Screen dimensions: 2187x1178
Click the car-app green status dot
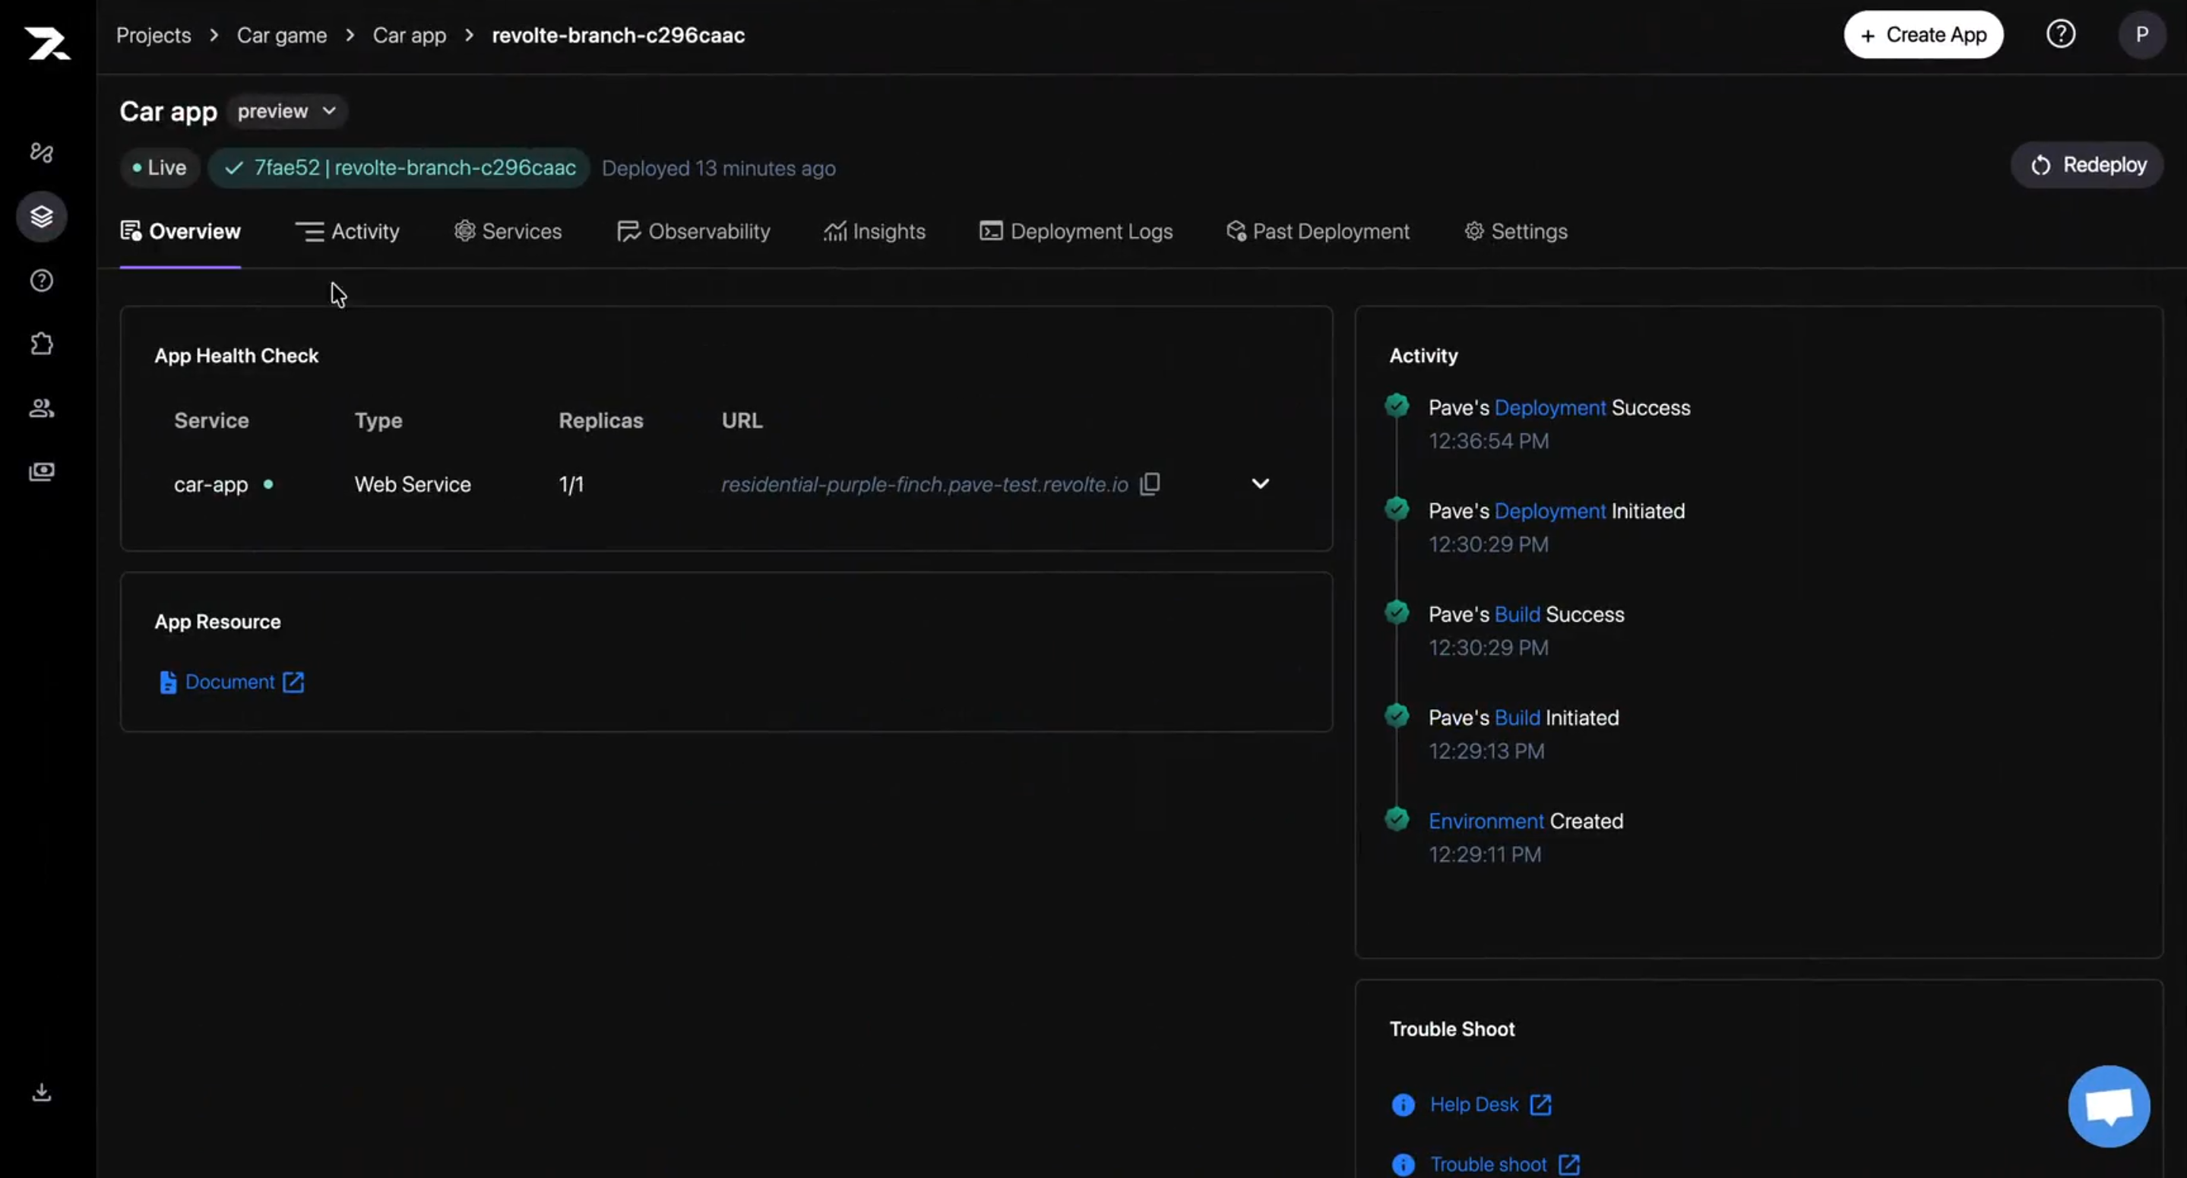point(268,484)
